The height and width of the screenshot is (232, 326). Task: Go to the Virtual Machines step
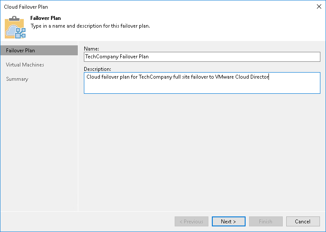[25, 65]
